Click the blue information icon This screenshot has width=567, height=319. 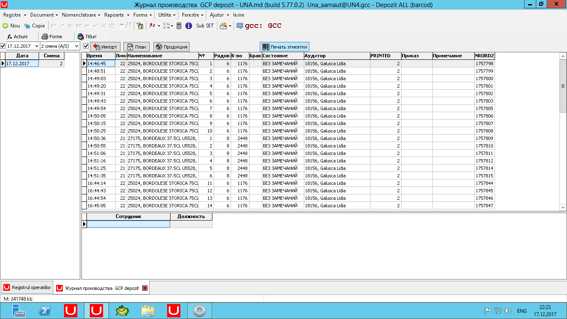(x=188, y=26)
